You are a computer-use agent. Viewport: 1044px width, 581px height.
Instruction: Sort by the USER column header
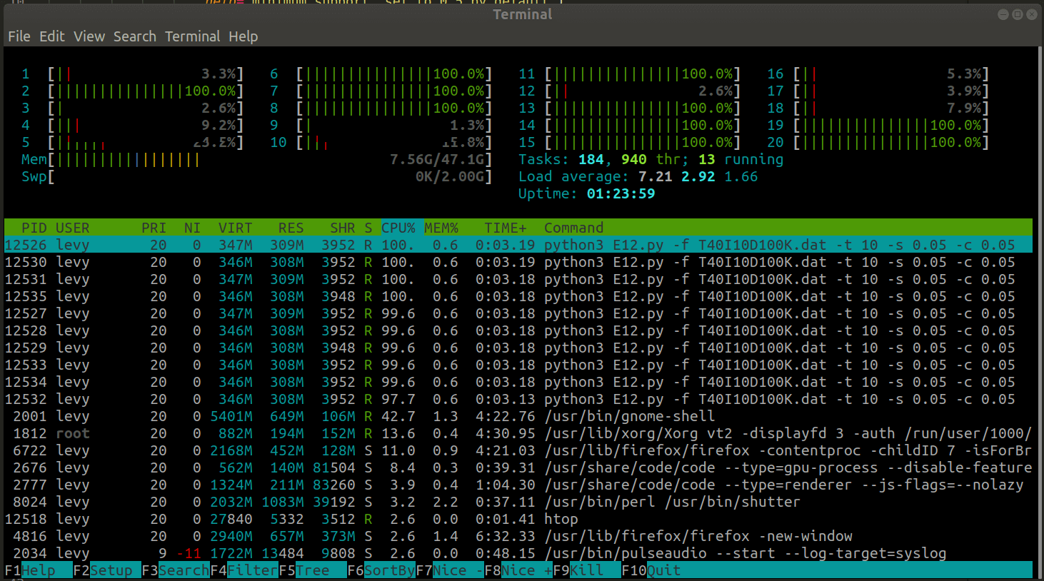[73, 228]
